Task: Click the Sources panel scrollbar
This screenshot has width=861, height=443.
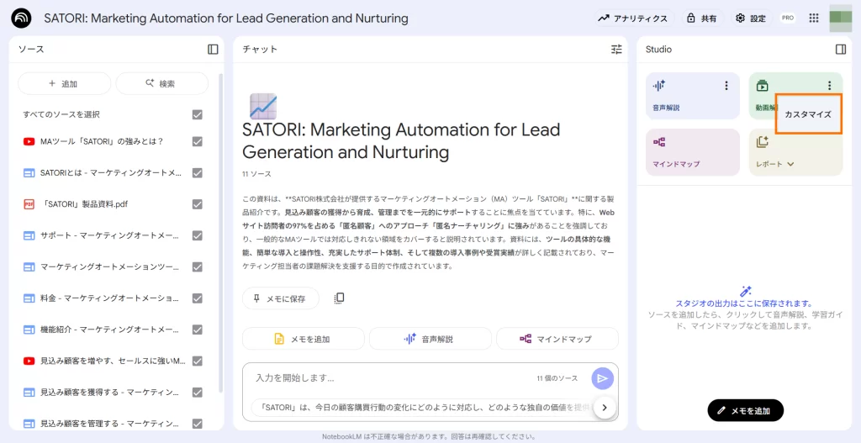Action: (x=221, y=234)
